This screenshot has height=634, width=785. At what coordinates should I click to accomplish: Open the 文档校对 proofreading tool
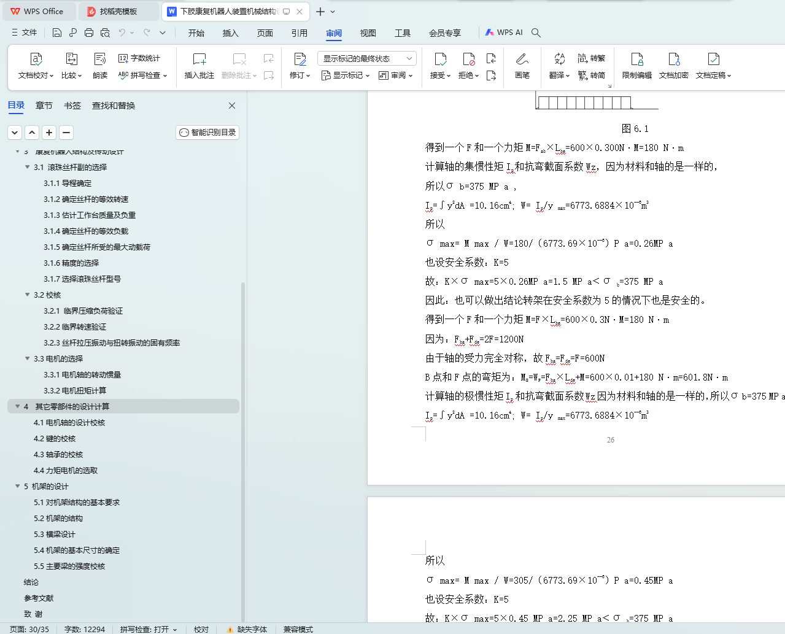tap(36, 66)
